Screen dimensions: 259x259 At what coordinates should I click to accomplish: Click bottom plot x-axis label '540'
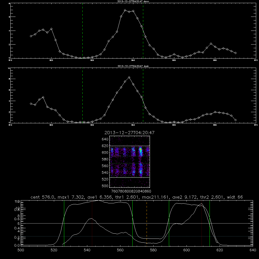(87, 250)
